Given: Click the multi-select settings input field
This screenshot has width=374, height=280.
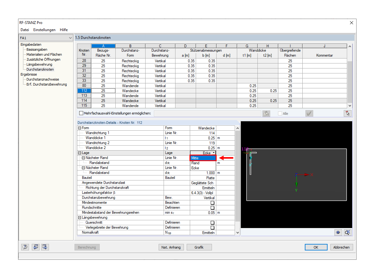Looking at the screenshot, I should [x=207, y=114].
